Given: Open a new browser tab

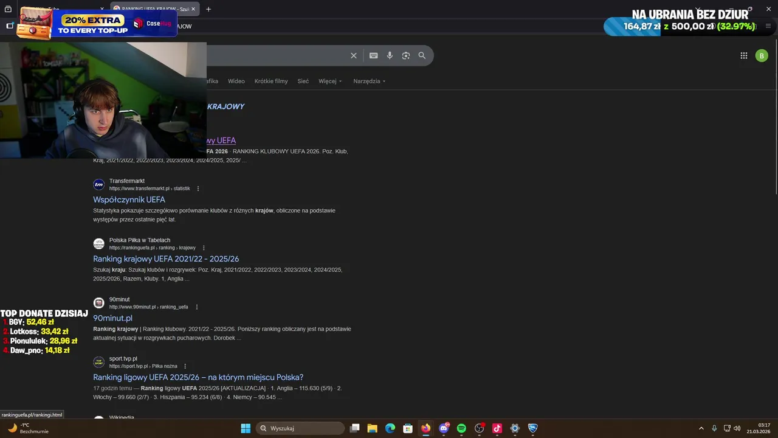Looking at the screenshot, I should (x=208, y=9).
